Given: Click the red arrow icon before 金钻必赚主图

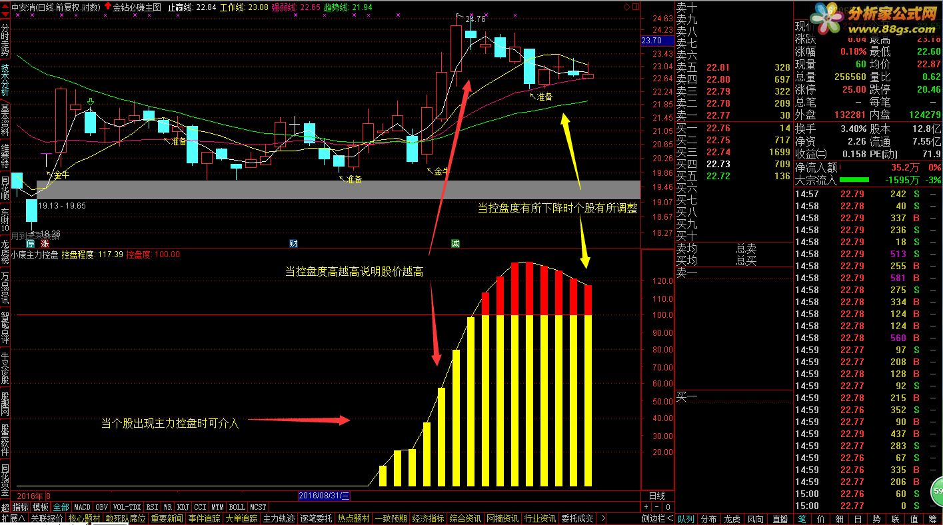Looking at the screenshot, I should pyautogui.click(x=108, y=7).
